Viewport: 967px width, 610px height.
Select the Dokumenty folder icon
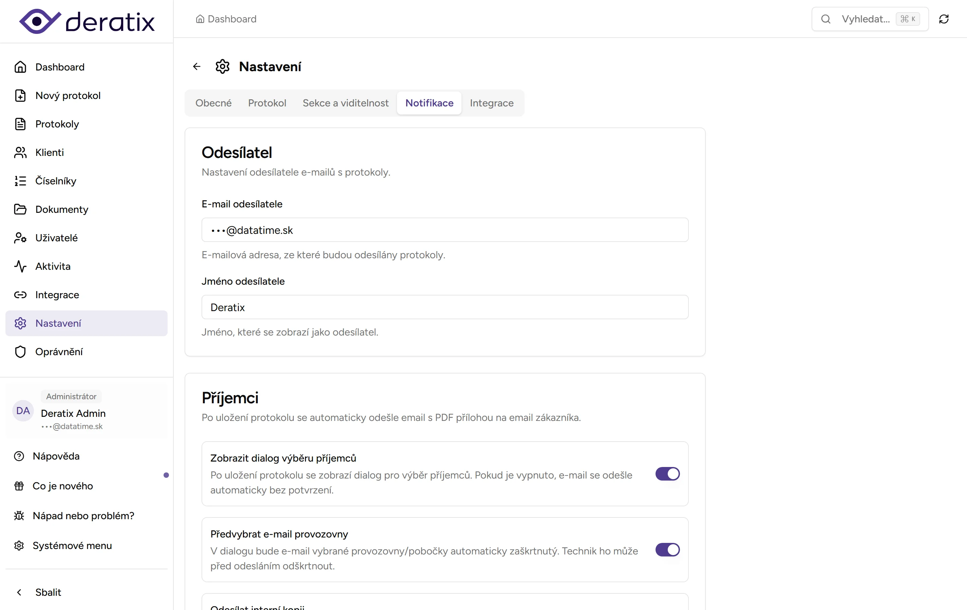[20, 209]
